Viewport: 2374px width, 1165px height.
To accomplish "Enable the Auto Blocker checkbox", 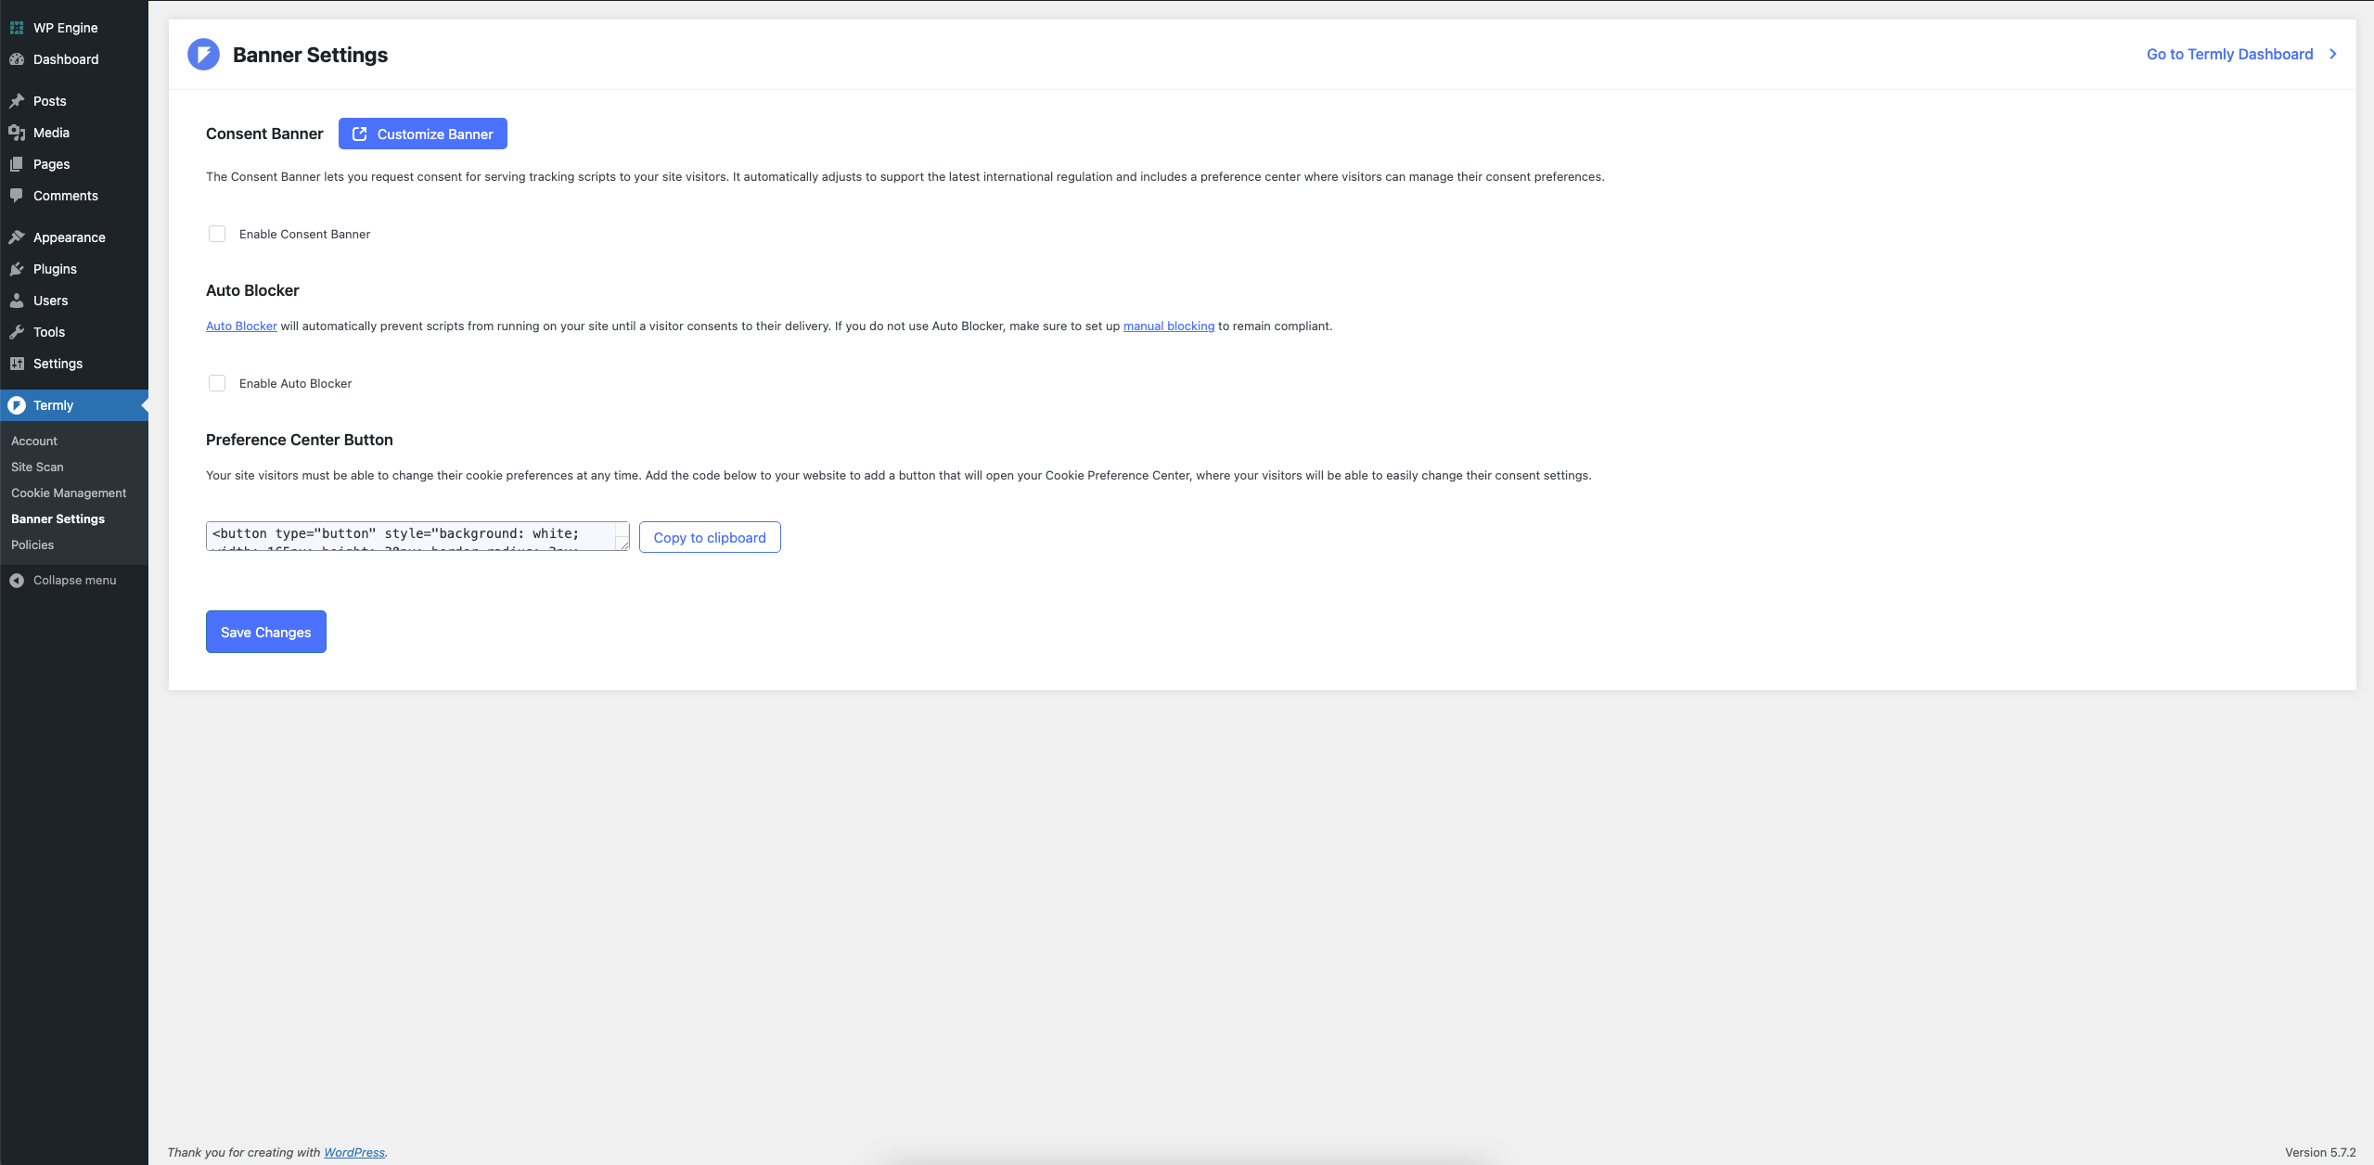I will (x=216, y=381).
